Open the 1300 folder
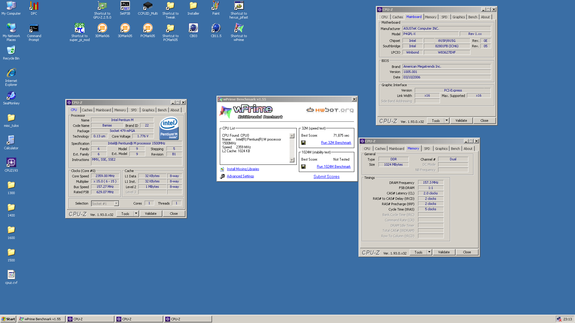Screen dimensions: 575x323 click(11, 188)
